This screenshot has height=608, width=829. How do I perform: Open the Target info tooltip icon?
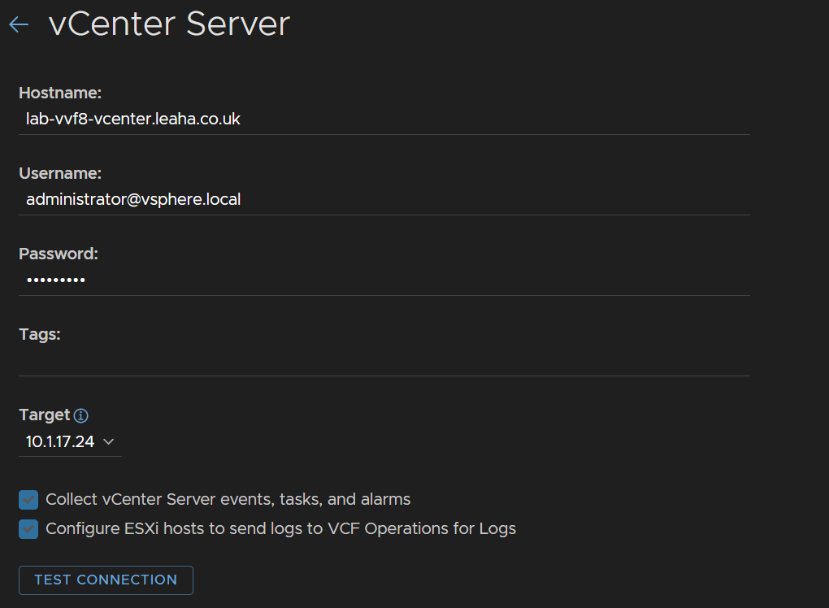(81, 415)
